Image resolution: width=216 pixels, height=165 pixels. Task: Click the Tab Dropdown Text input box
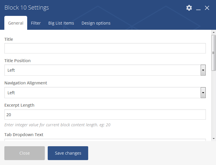click(105, 140)
